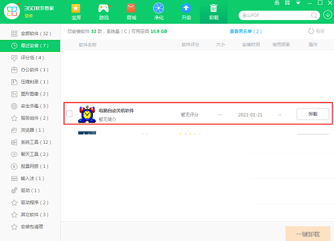This screenshot has height=241, width=334.
Task: Click the 登录 login link
Action: [x=29, y=16]
